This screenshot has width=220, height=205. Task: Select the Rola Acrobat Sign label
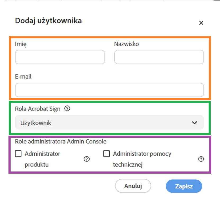coord(38,109)
